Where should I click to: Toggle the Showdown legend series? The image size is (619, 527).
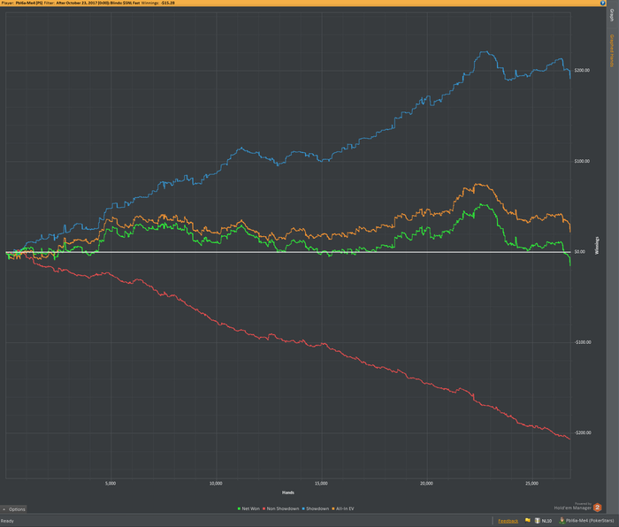316,508
